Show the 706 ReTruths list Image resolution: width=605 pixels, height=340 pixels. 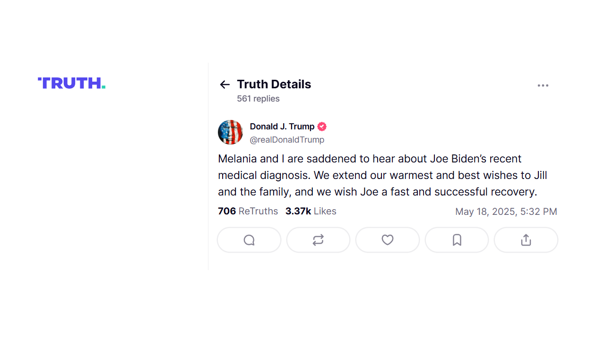tap(248, 211)
